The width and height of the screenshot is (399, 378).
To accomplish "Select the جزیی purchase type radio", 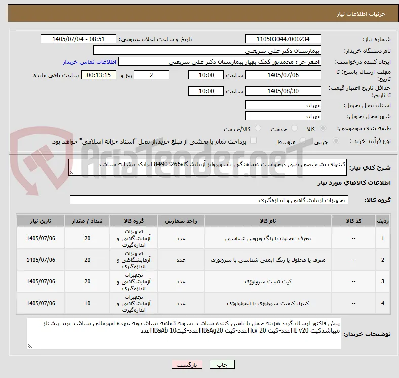I will 336,140.
